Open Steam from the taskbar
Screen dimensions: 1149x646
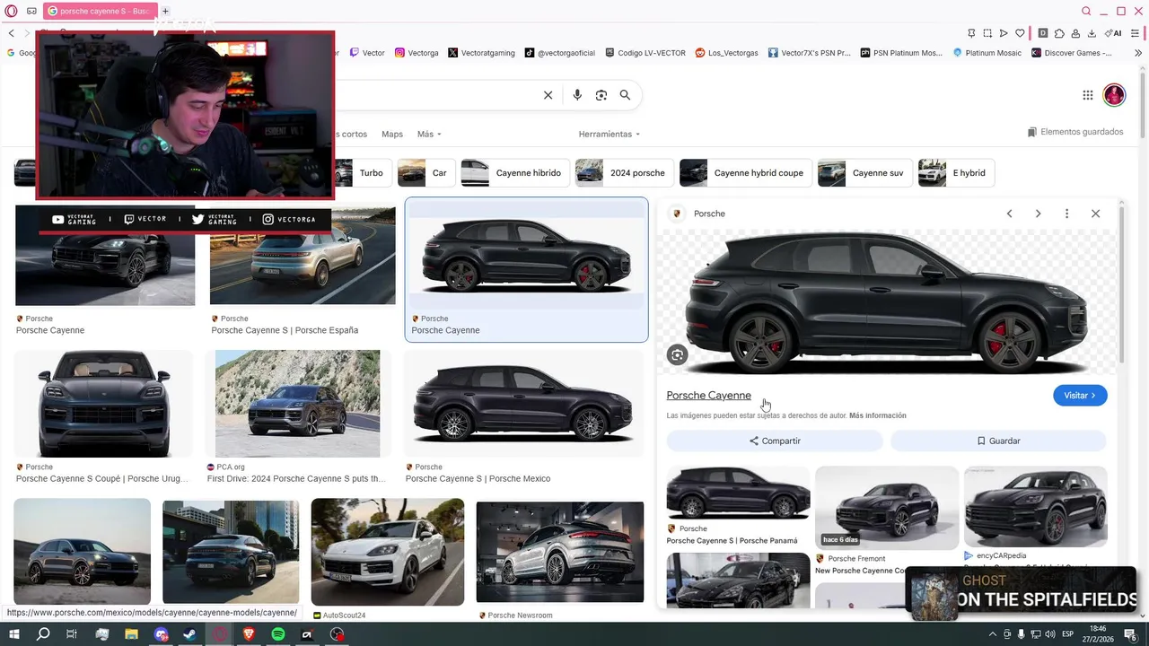(x=189, y=634)
